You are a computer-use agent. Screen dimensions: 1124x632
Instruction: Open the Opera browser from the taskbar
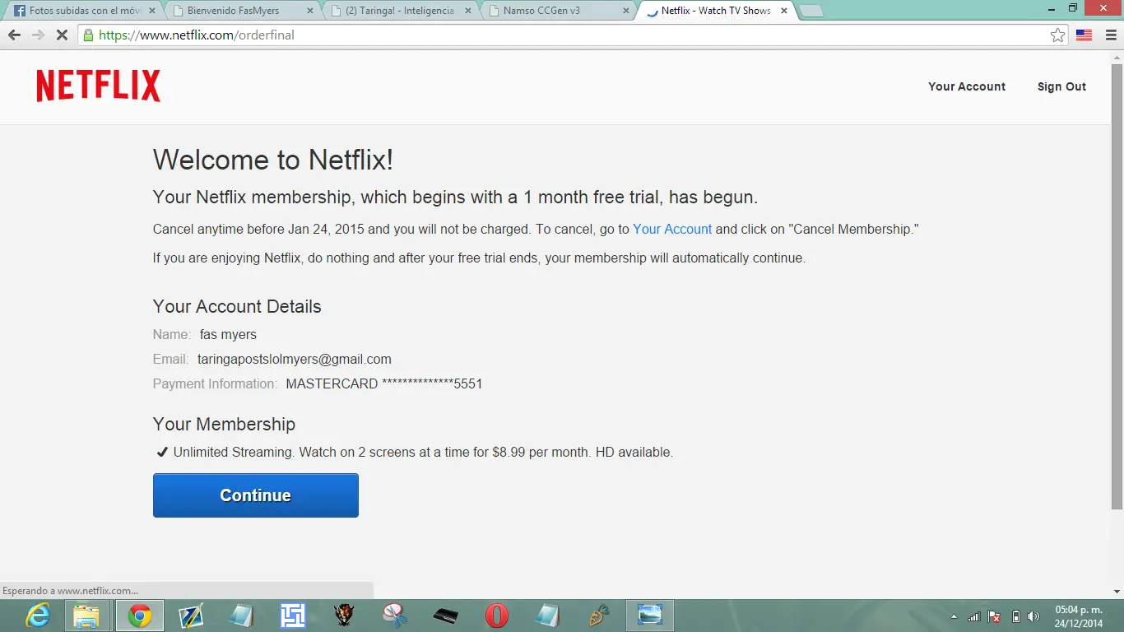coord(496,616)
